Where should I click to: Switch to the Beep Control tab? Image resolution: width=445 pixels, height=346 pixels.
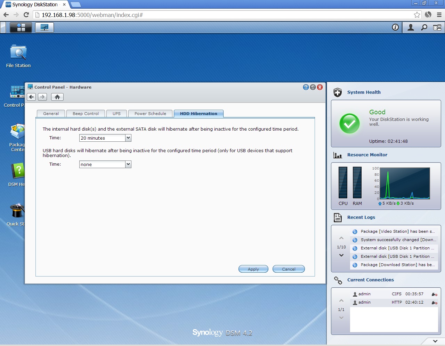point(86,114)
